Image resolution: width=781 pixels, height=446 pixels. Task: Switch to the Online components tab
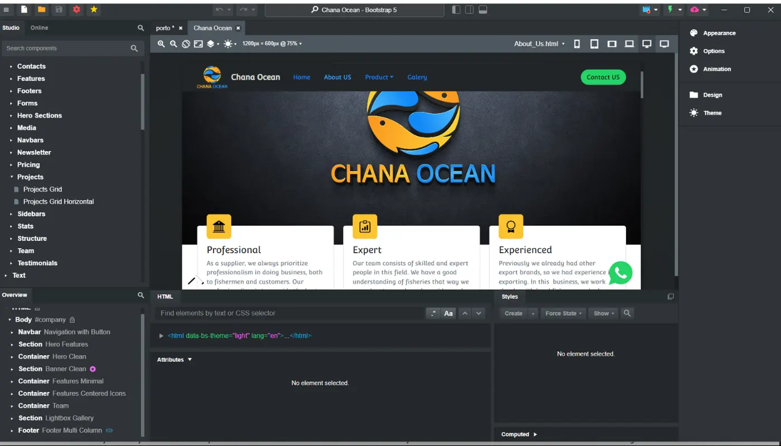click(39, 28)
